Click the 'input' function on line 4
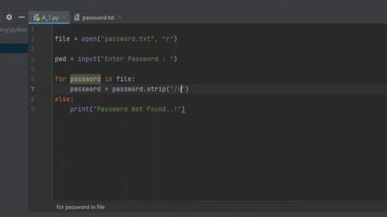Image resolution: width=387 pixels, height=217 pixels. 87,59
